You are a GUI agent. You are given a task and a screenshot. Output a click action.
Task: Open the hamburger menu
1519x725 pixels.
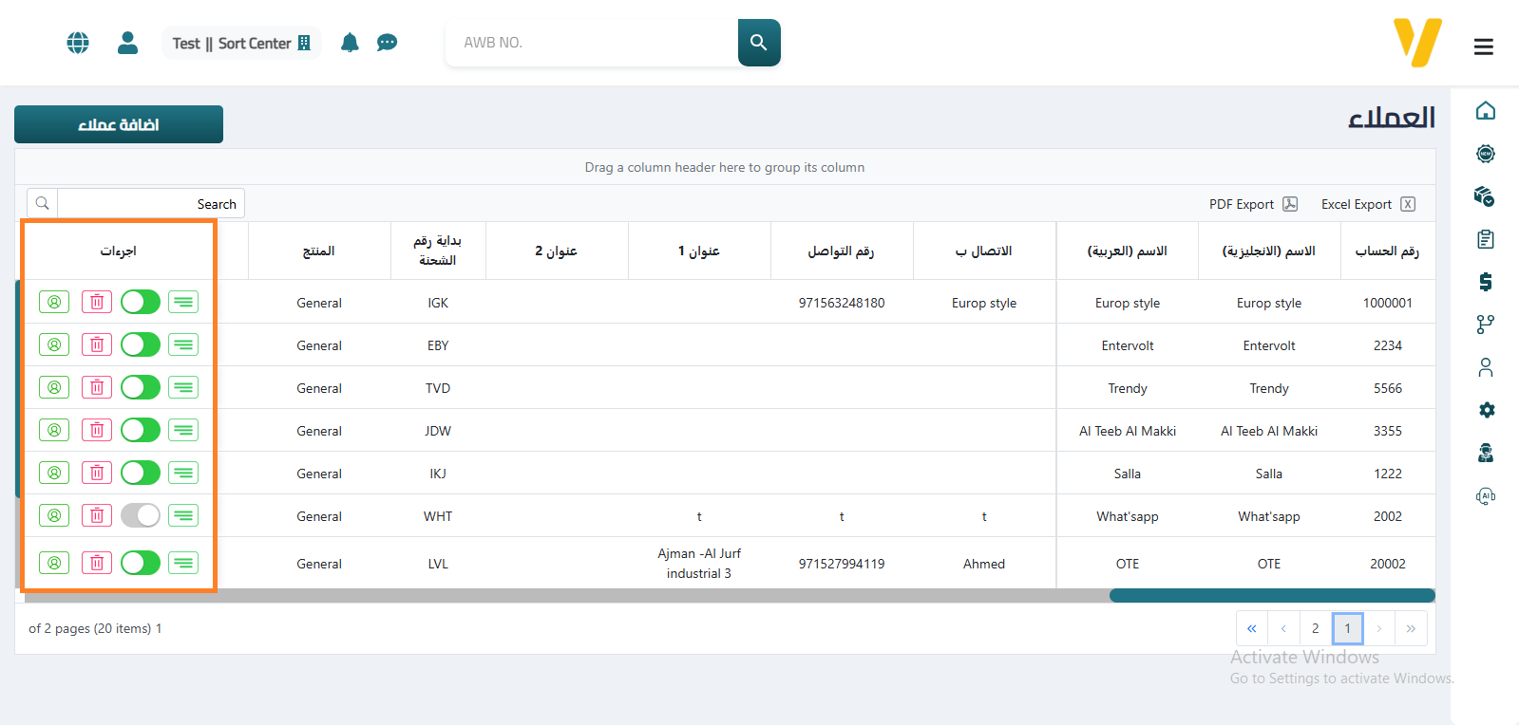click(1483, 46)
